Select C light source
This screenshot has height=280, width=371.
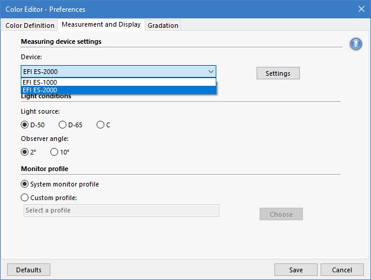[x=103, y=125]
